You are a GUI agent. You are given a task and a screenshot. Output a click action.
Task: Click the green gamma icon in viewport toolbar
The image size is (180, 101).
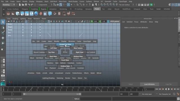point(100,21)
